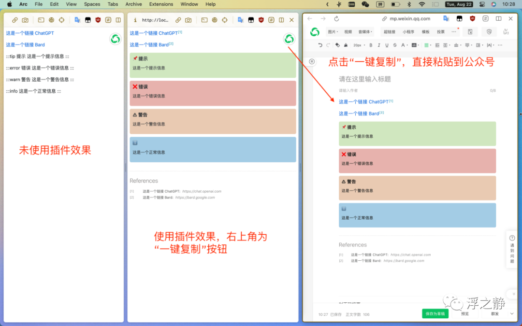This screenshot has height=326, width=522.
Task: Expand the arrow next to 群发 button
Action: tap(512, 314)
